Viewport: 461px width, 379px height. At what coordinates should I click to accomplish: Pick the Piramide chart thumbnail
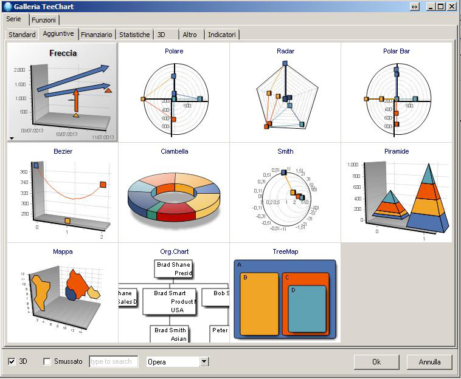[396, 193]
